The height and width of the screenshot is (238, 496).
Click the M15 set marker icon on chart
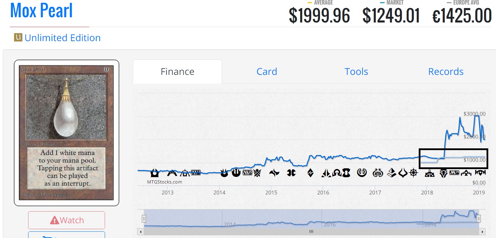pos(248,173)
